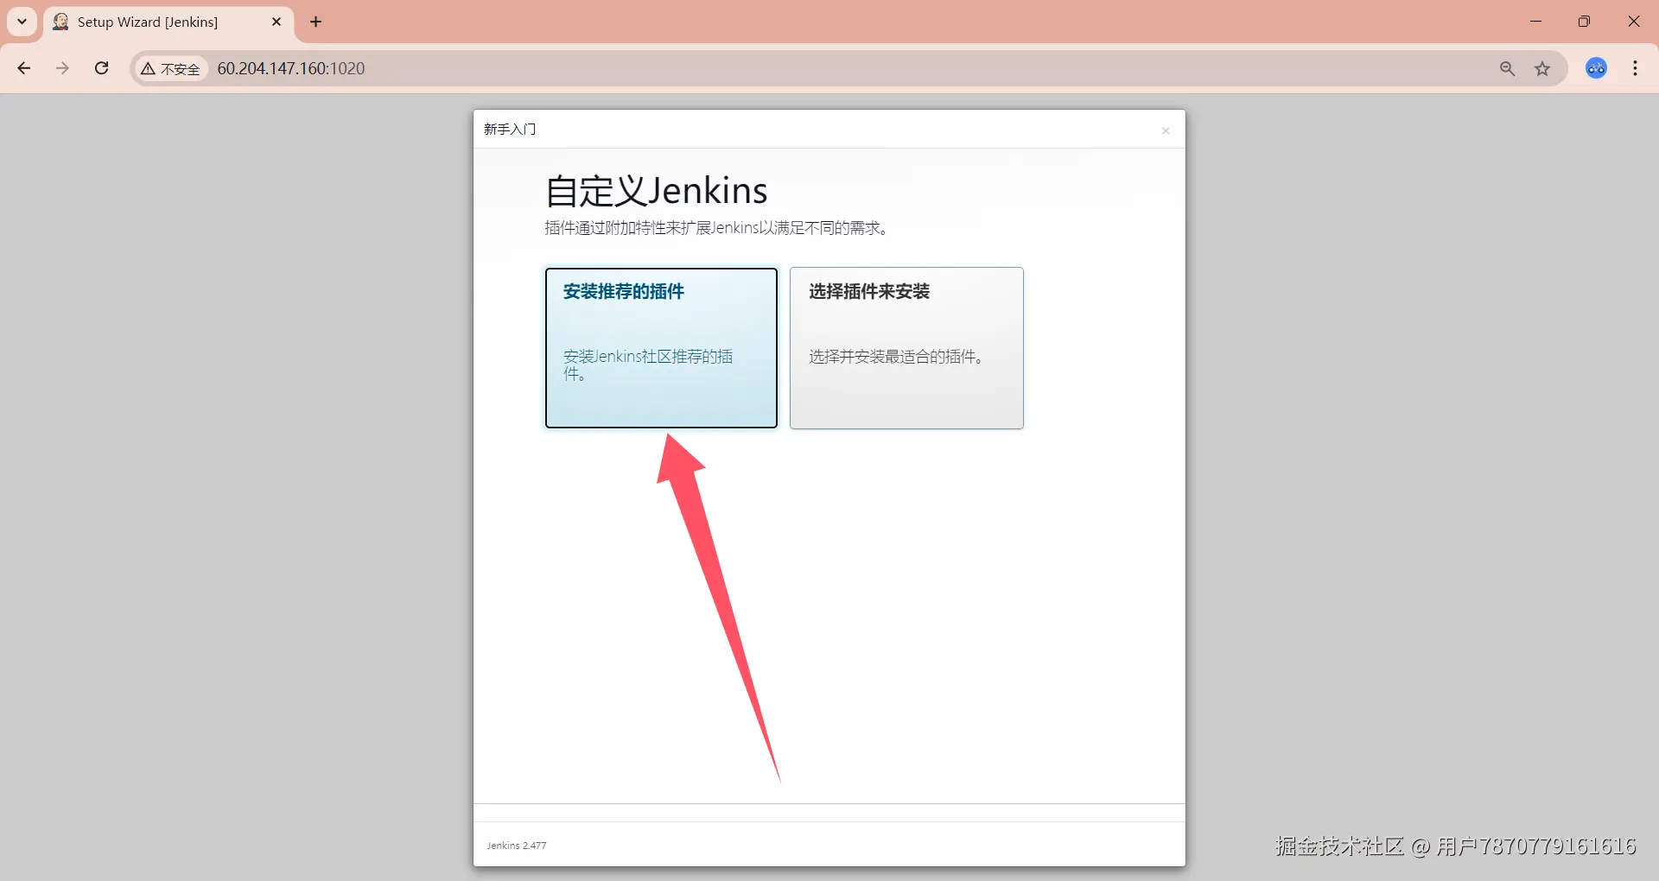Click the browser forward arrow
The image size is (1659, 881).
[x=62, y=68]
